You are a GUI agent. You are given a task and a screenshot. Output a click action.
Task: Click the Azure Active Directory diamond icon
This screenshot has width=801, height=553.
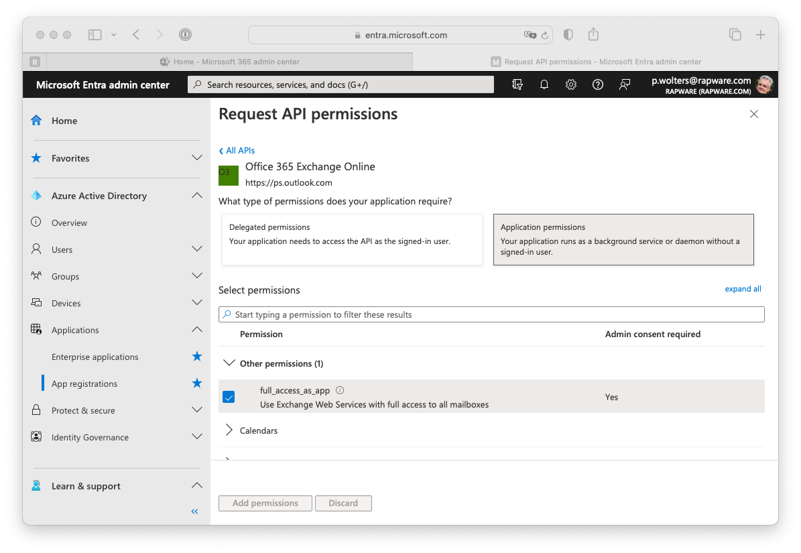coord(36,196)
